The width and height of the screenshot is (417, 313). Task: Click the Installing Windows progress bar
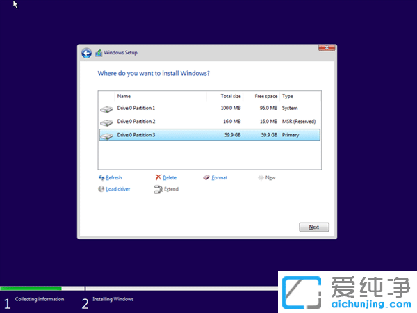[x=181, y=288]
